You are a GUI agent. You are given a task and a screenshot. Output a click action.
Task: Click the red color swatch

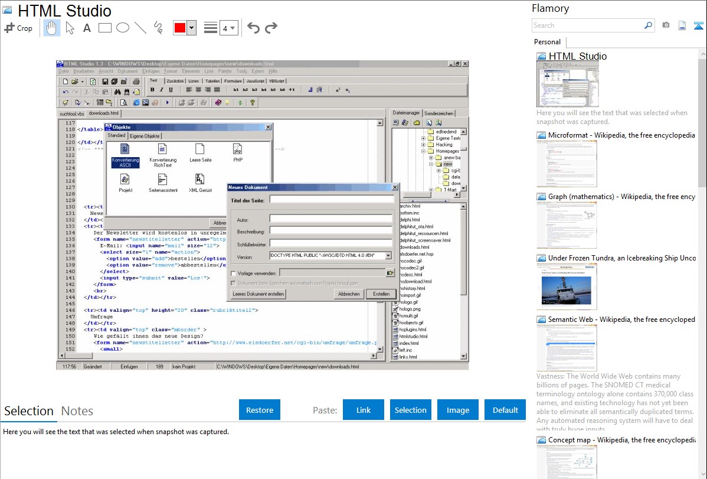coord(180,28)
